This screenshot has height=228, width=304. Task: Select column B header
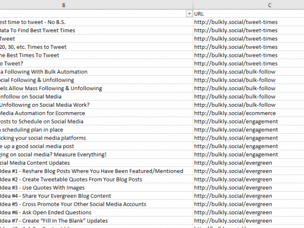(x=97, y=5)
